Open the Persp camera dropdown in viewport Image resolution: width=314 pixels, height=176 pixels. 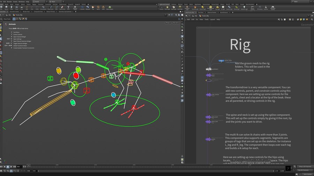tap(168, 23)
